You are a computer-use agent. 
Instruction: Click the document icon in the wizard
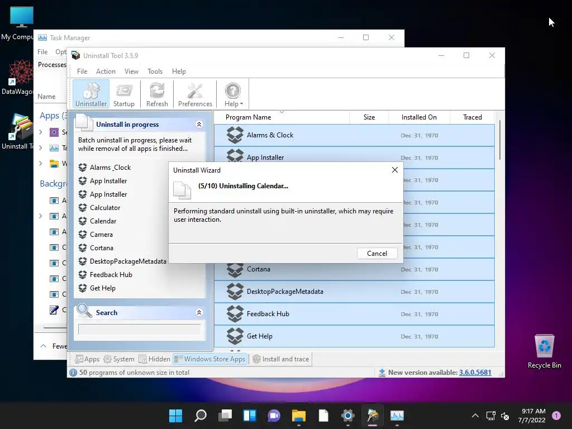coord(182,190)
